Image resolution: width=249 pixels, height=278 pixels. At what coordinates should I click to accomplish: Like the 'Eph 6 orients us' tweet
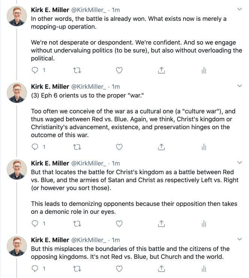(x=119, y=147)
